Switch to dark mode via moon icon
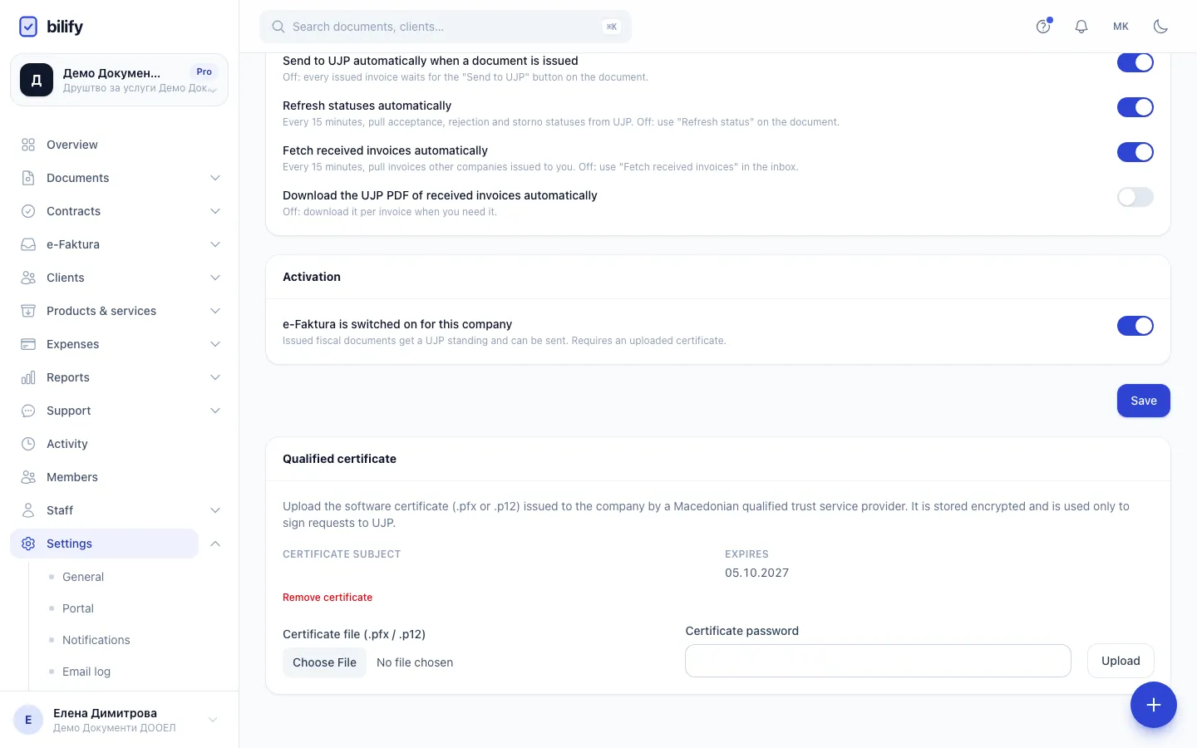 [x=1160, y=27]
